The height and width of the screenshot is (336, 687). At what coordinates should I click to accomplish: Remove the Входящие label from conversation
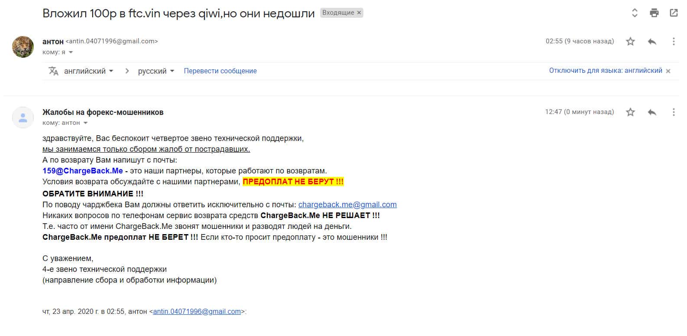pos(359,13)
